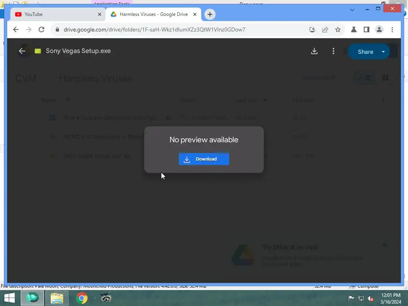Dismiss the Try Drive at no cost banner
Viewport: 408px width, 306px height.
384,245
